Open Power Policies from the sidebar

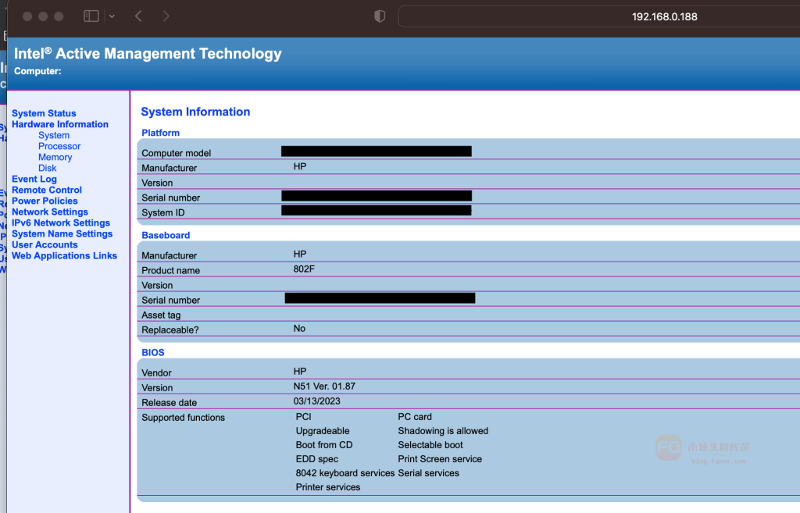[x=45, y=201]
